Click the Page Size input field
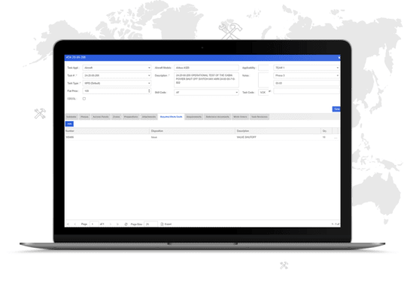Screen dimensions: 404x284 point(150,224)
